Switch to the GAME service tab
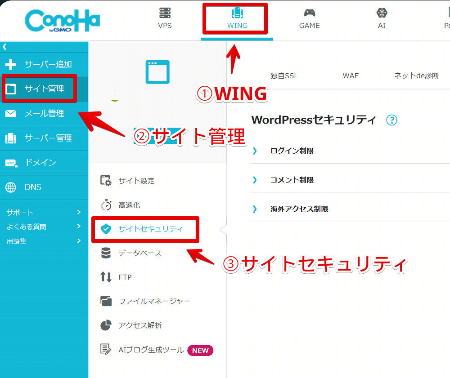 (309, 18)
